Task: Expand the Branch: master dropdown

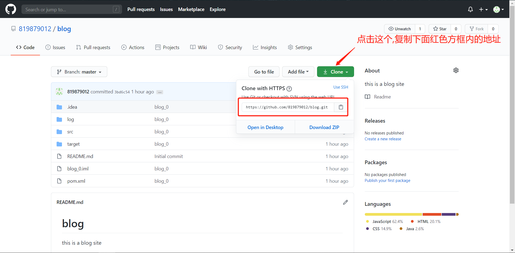Action: coord(79,72)
